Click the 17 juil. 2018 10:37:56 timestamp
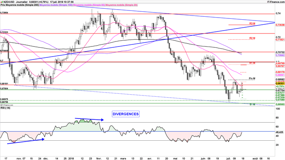 (x=62, y=2)
